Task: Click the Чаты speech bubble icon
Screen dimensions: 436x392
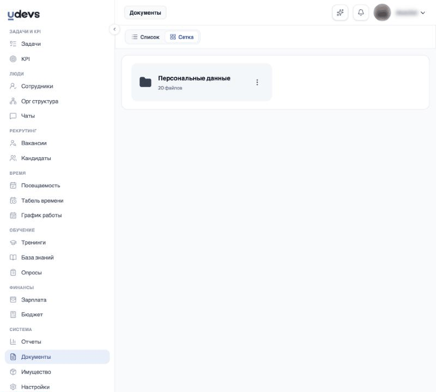Action: click(x=13, y=116)
